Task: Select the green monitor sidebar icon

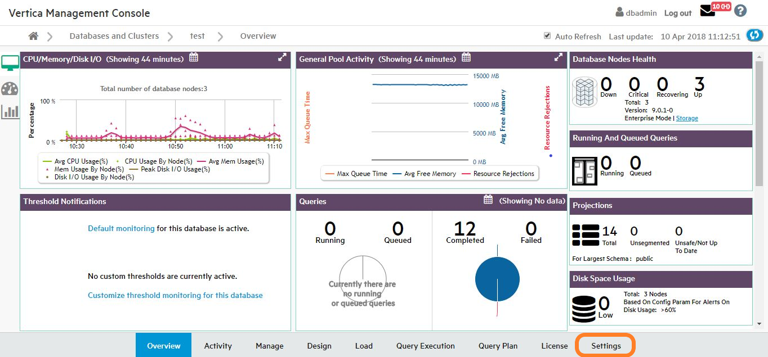Action: pyautogui.click(x=10, y=63)
